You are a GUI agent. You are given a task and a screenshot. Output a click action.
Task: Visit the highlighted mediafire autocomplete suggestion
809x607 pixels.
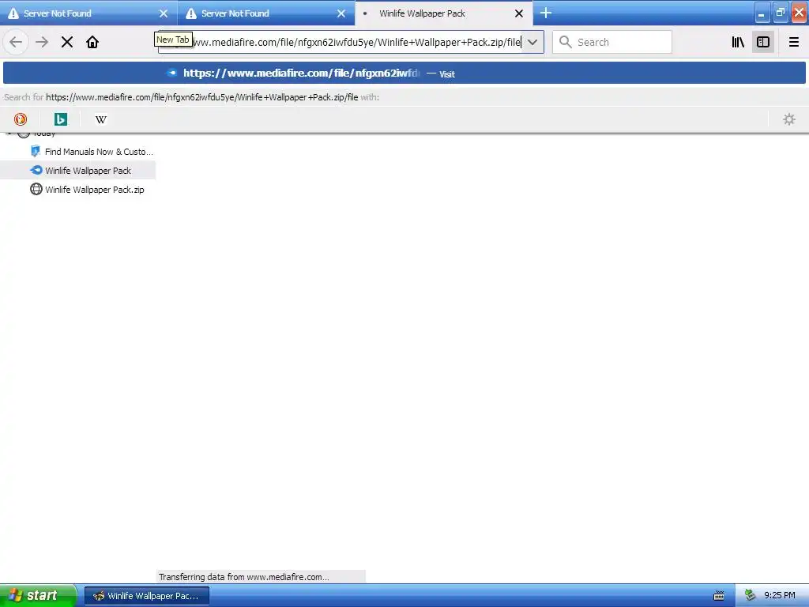click(x=404, y=74)
